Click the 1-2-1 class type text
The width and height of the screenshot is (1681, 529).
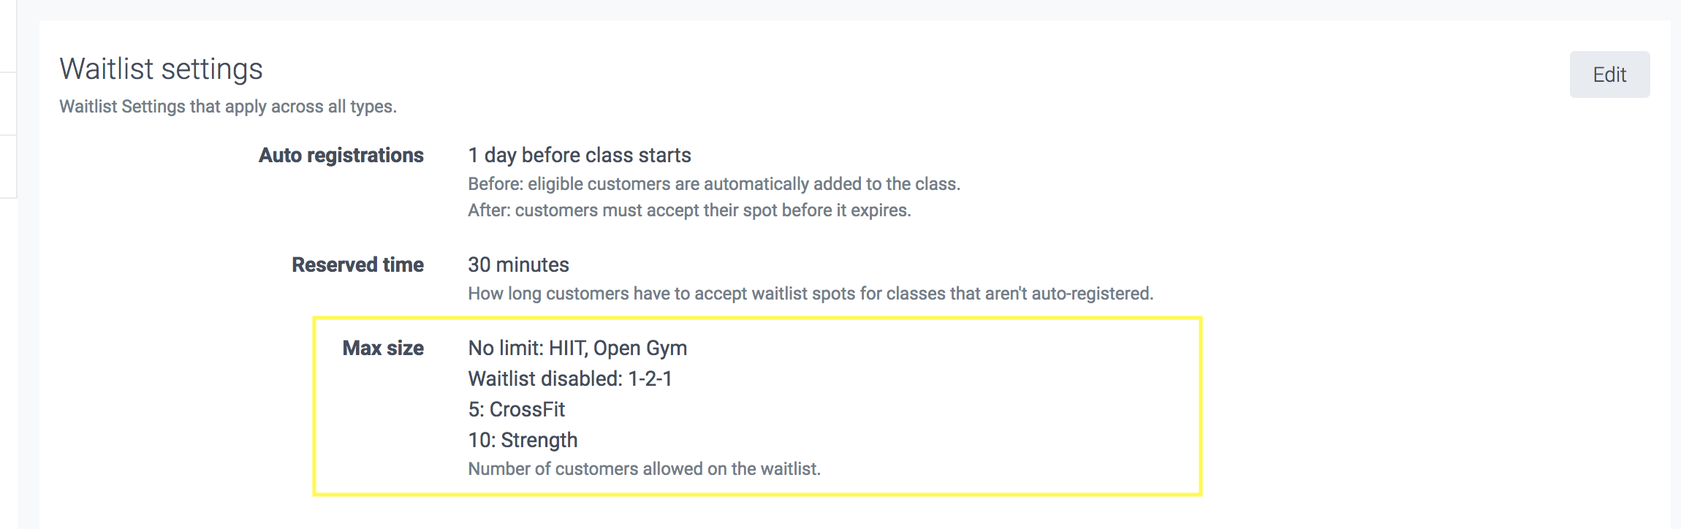650,379
